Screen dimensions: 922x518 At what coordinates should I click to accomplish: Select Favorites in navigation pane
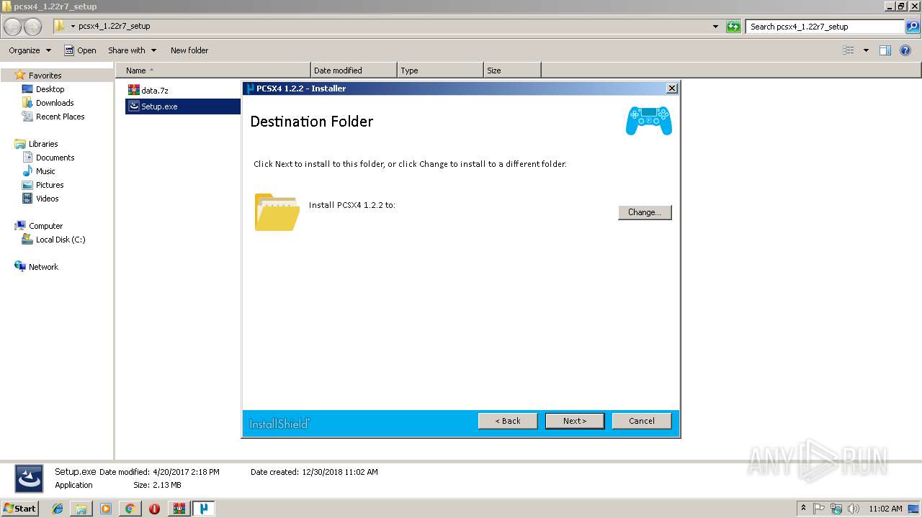click(45, 76)
